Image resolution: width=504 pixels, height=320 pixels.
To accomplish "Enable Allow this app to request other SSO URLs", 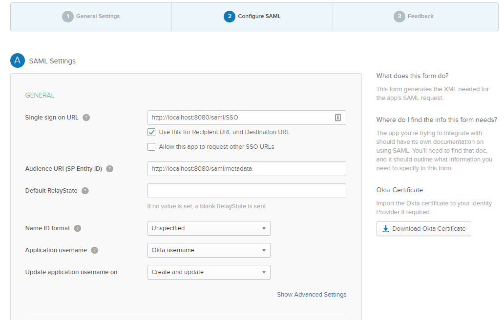I will click(151, 147).
